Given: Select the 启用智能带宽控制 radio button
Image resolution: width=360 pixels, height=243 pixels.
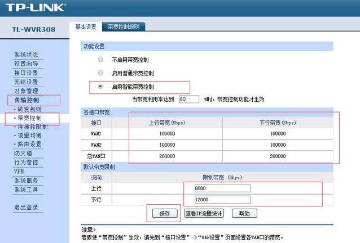Looking at the screenshot, I should [x=100, y=87].
